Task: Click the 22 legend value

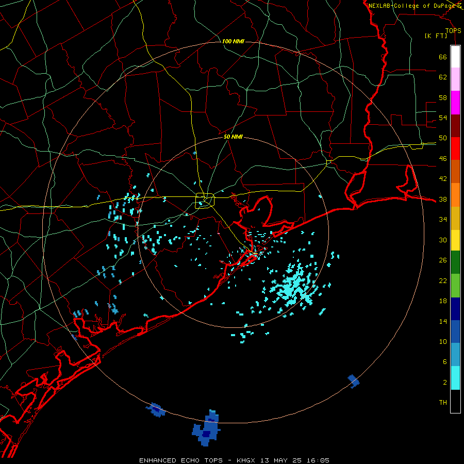Action: coord(443,280)
